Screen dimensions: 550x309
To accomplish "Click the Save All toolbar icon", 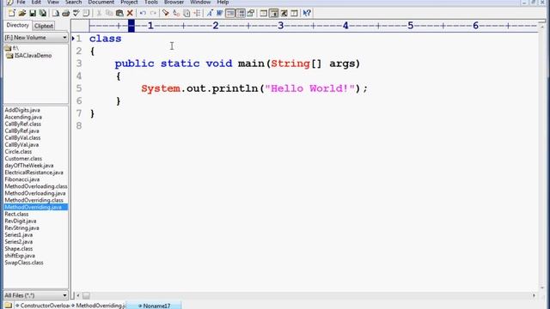I will pos(43,14).
